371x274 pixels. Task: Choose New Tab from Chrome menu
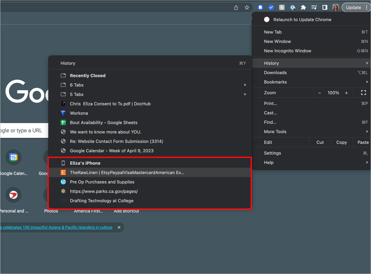(x=311, y=32)
